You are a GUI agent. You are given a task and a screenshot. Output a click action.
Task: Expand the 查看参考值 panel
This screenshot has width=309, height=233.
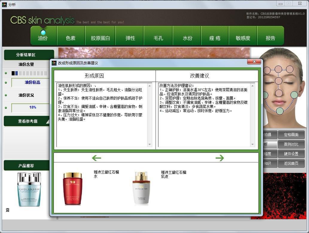click(x=28, y=121)
